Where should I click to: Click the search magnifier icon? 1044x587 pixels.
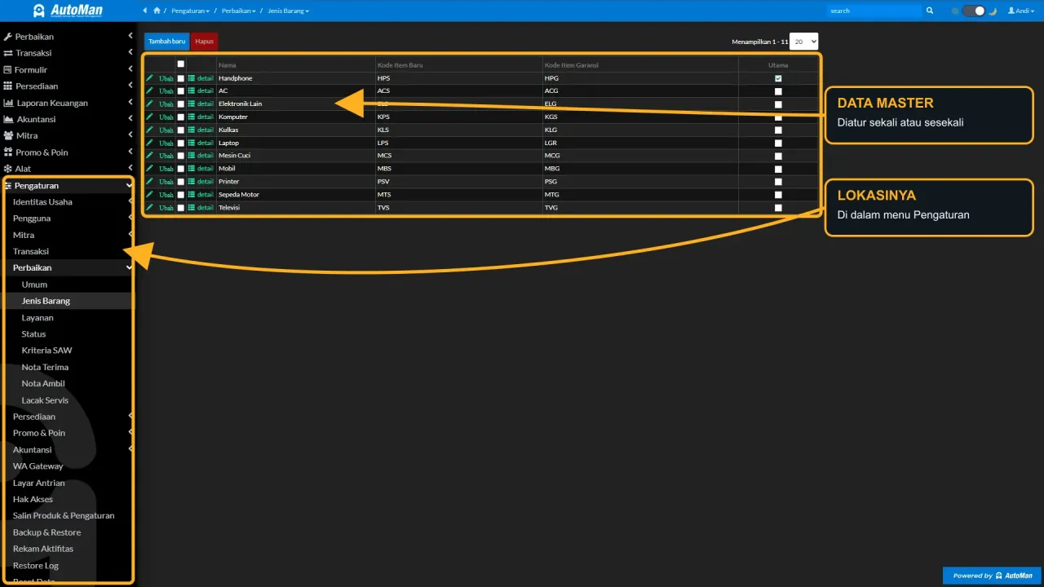point(929,11)
